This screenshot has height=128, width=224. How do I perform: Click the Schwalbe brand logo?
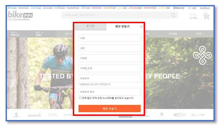180,115
